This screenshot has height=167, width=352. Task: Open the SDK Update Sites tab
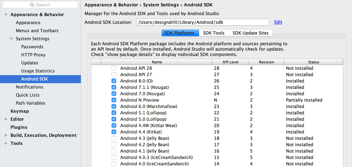tap(250, 33)
